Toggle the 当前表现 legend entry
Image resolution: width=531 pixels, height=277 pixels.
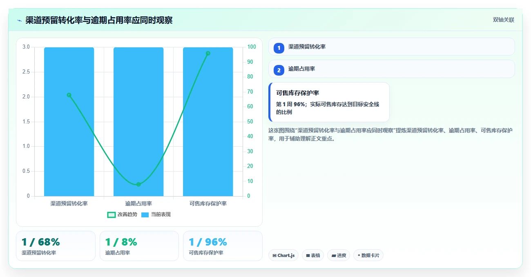coord(156,214)
